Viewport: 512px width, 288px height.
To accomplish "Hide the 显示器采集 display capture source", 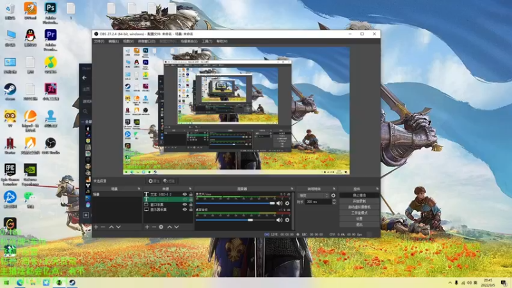I will coord(185,210).
